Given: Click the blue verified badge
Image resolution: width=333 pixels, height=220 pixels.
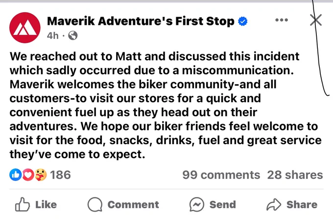Looking at the screenshot, I should coord(243,22).
